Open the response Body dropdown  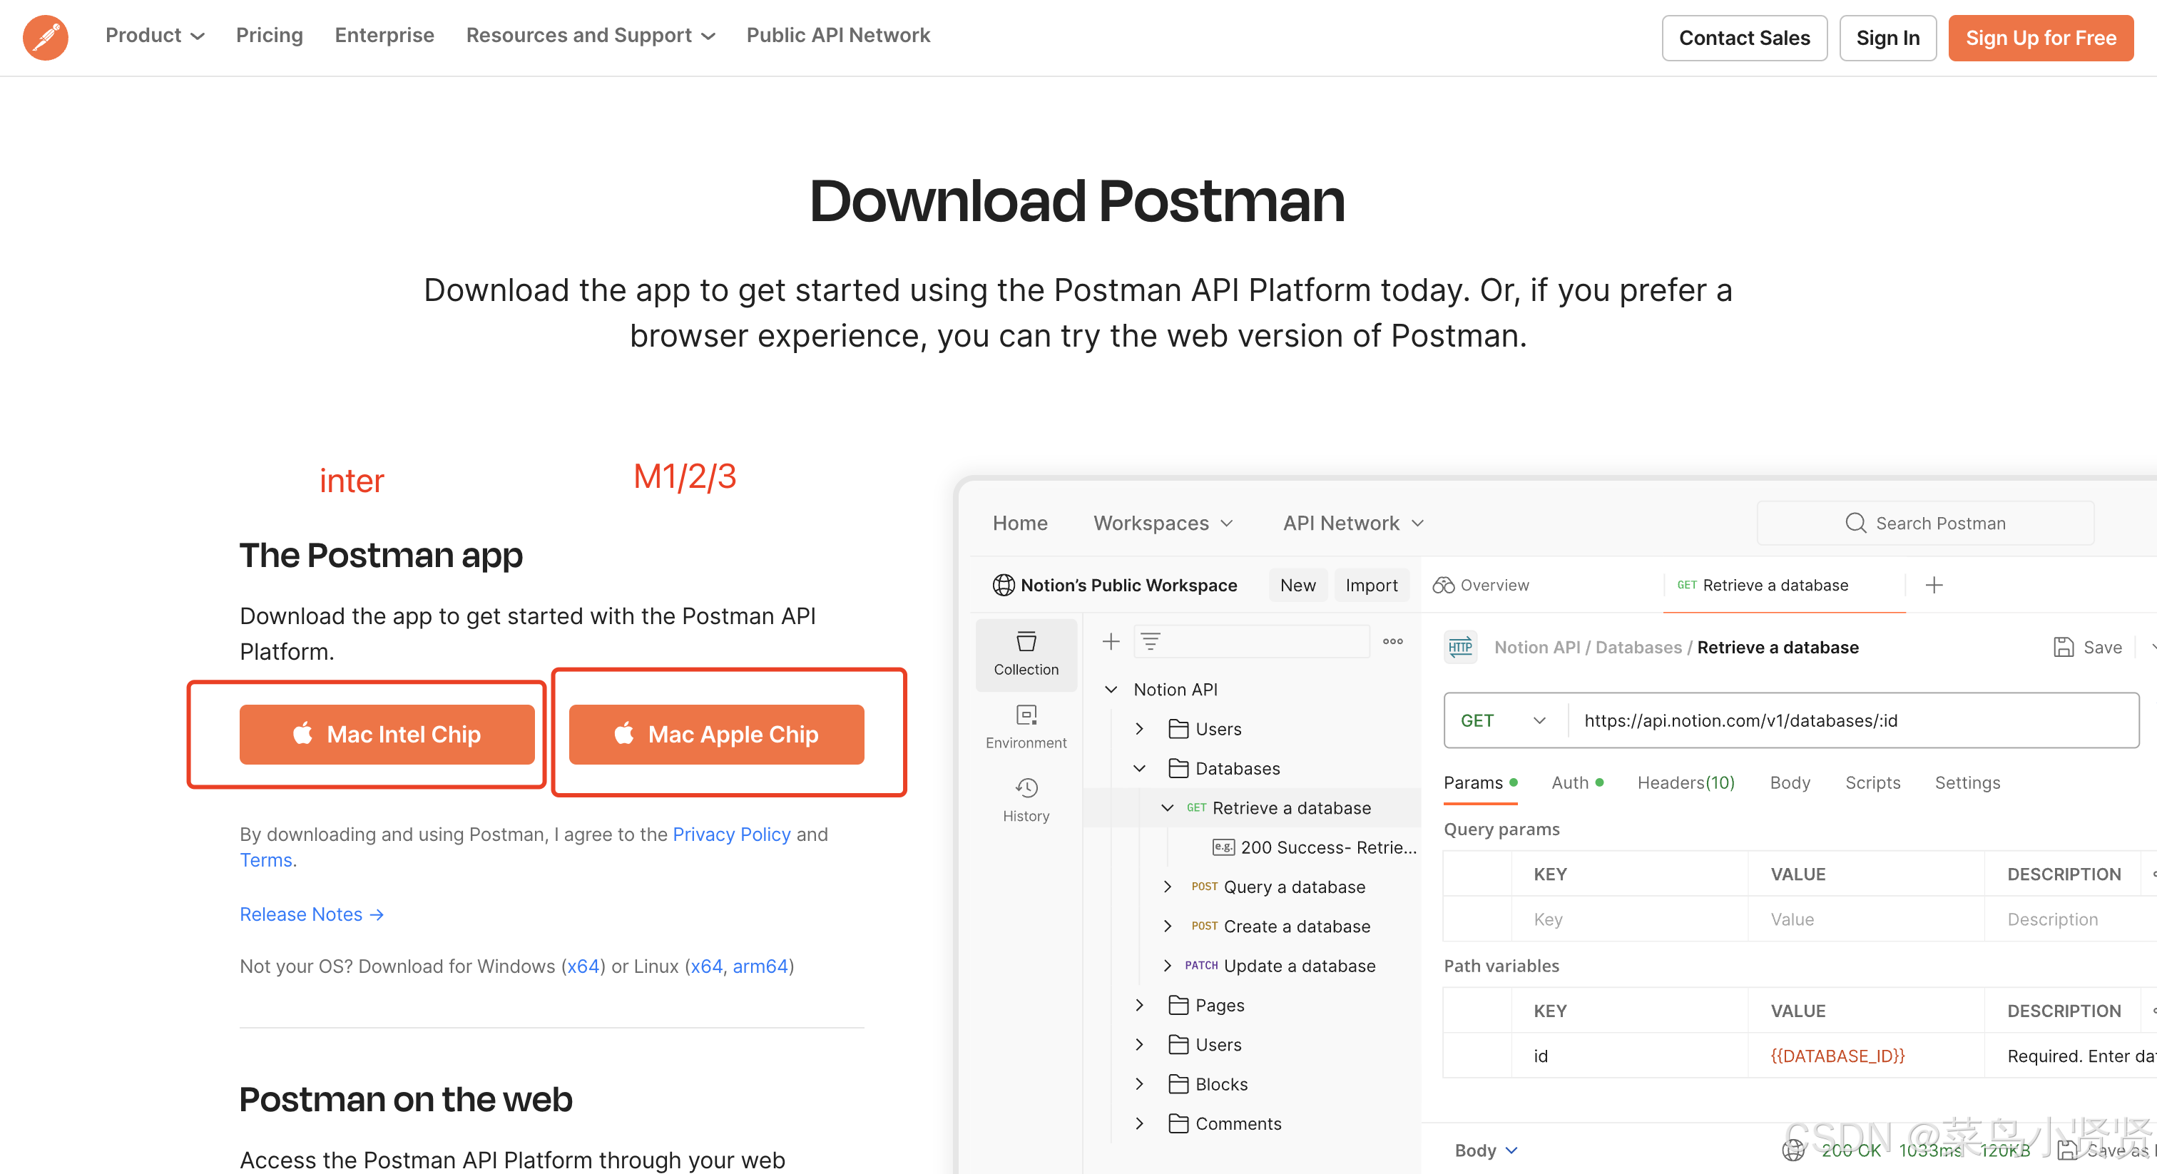1487,1150
